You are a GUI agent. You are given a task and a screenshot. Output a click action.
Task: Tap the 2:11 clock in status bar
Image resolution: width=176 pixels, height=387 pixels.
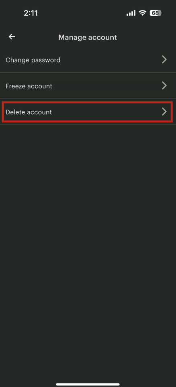pyautogui.click(x=31, y=13)
